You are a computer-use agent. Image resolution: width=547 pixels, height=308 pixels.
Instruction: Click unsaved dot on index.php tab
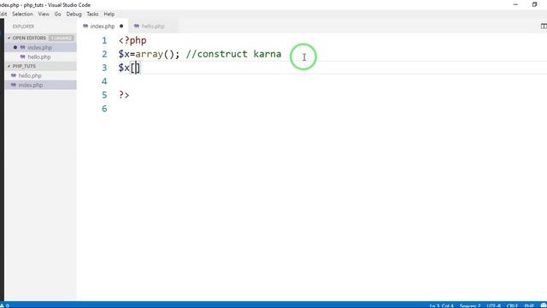point(121,27)
